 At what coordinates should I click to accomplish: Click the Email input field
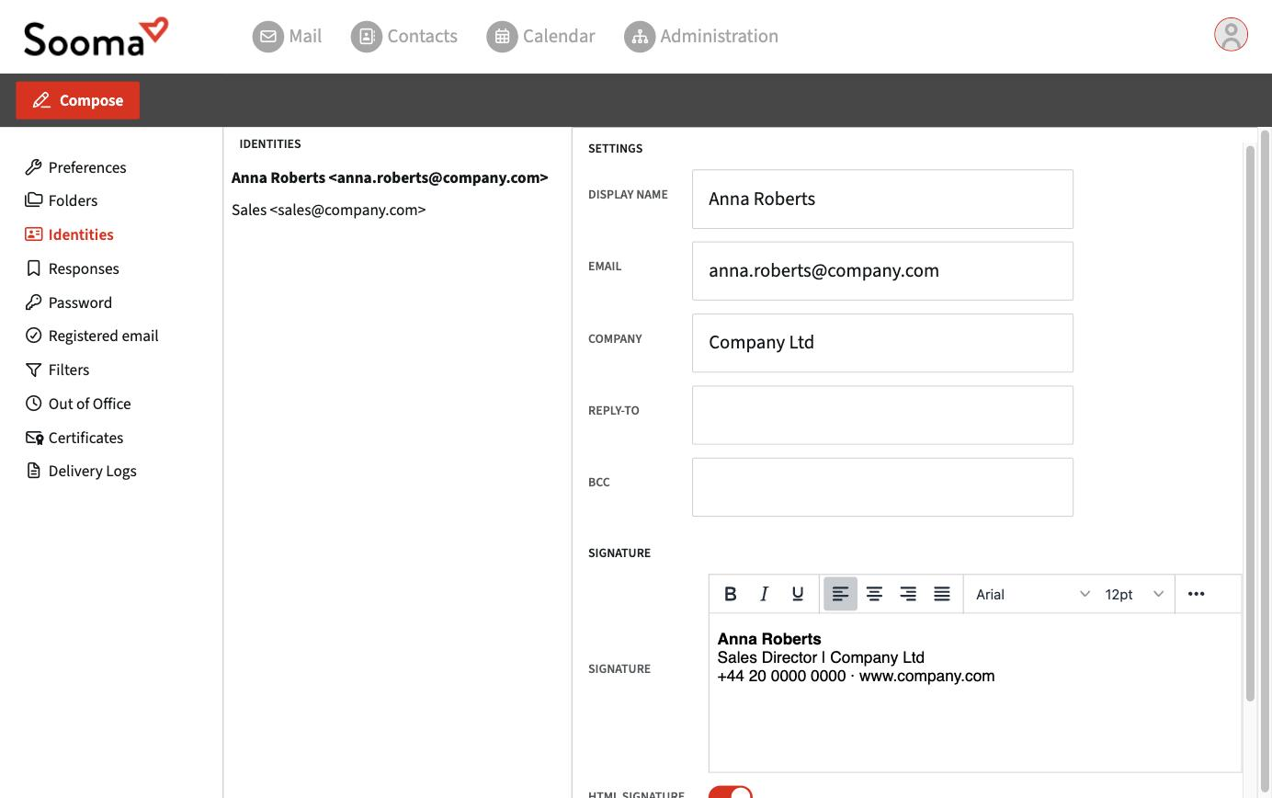click(882, 271)
